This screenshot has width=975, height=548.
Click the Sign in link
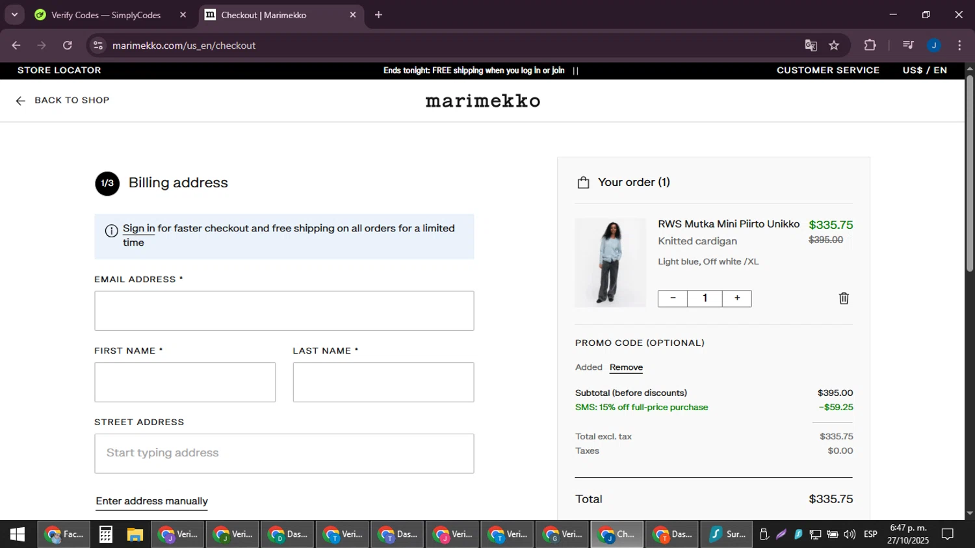coord(138,228)
